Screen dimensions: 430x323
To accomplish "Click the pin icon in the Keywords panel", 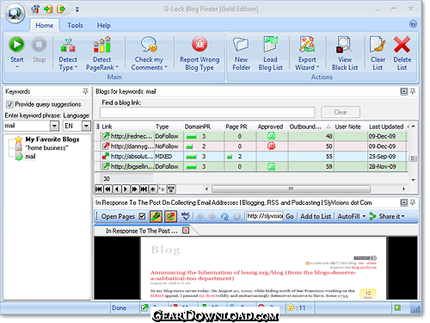I will (85, 91).
